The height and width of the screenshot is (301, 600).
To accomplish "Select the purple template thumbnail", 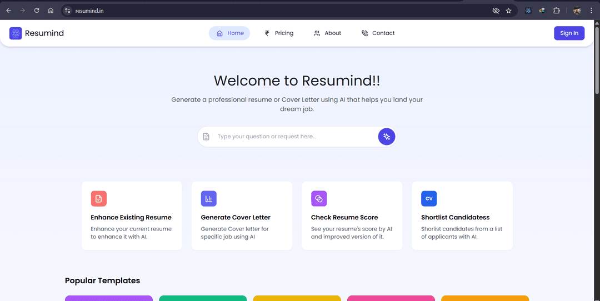I will 109,298.
